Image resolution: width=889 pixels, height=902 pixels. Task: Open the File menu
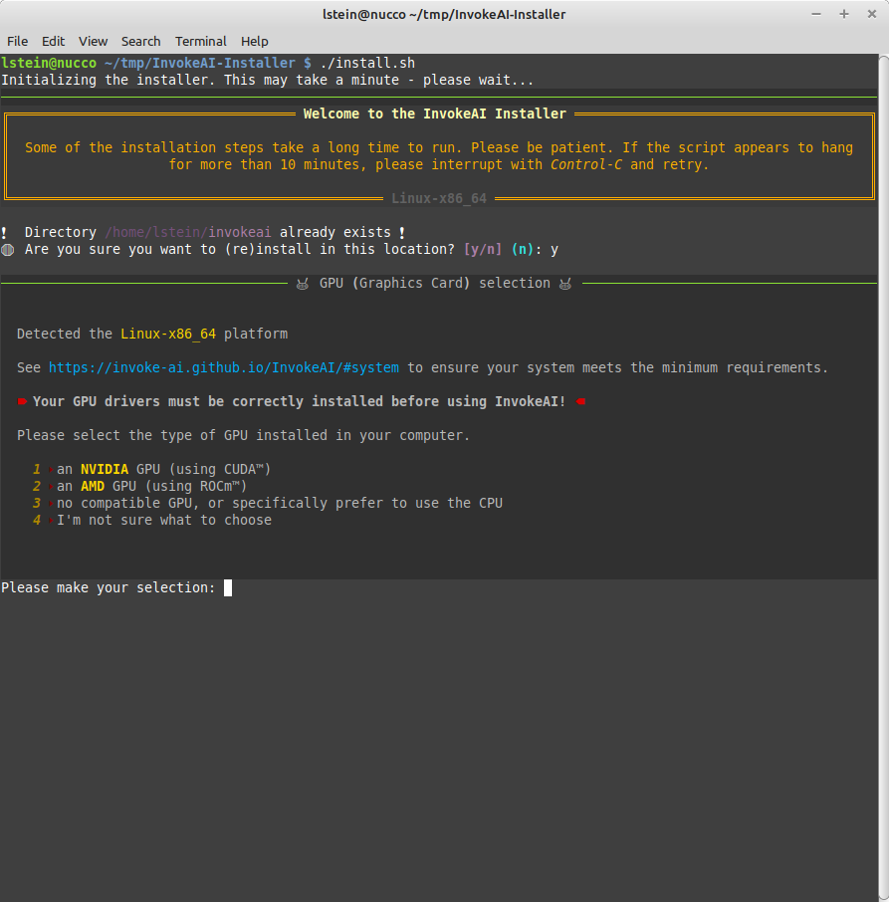coord(17,41)
